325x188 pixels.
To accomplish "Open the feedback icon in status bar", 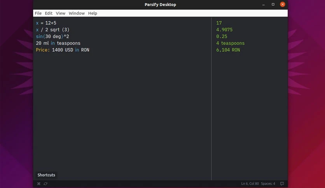I will [282, 184].
